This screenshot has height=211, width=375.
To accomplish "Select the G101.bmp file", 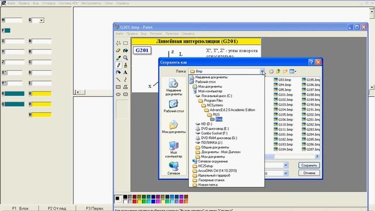I will 284,95.
